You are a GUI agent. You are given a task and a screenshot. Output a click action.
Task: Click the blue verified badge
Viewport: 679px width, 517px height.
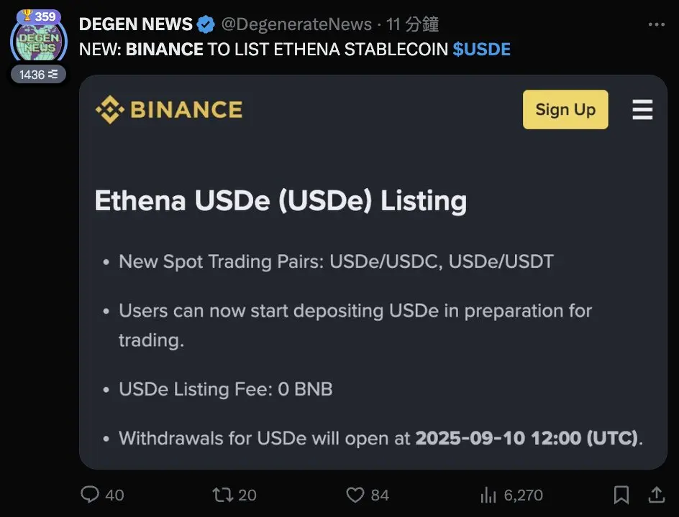coord(206,24)
